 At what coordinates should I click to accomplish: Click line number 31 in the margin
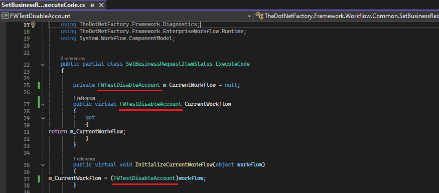pyautogui.click(x=27, y=132)
